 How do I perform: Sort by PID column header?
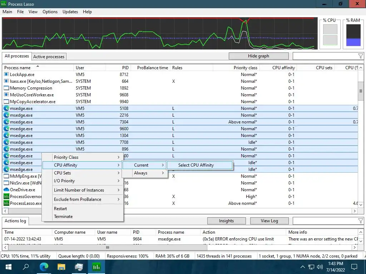(118, 68)
